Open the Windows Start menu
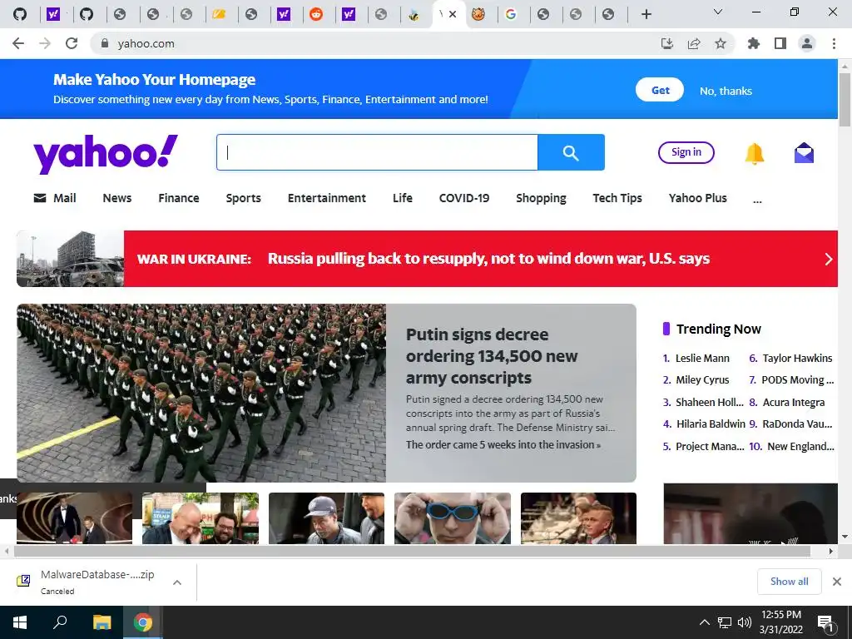 click(x=20, y=622)
